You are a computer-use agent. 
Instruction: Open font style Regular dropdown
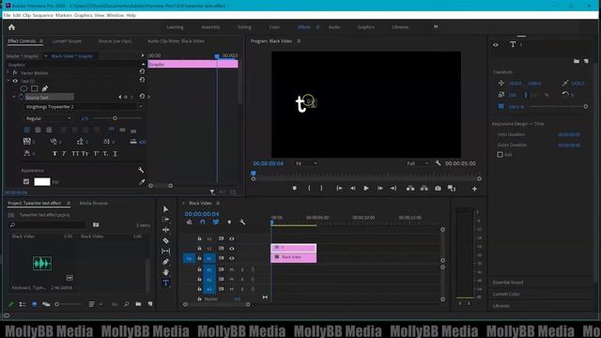click(48, 118)
